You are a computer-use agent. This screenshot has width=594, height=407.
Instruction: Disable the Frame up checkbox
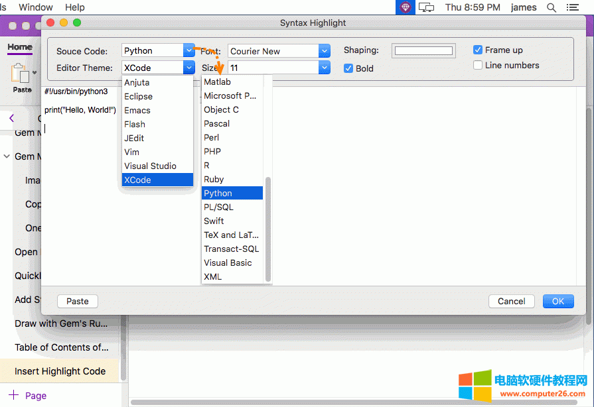tap(478, 50)
